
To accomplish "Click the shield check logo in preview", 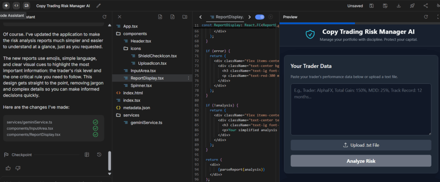I will tap(310, 34).
